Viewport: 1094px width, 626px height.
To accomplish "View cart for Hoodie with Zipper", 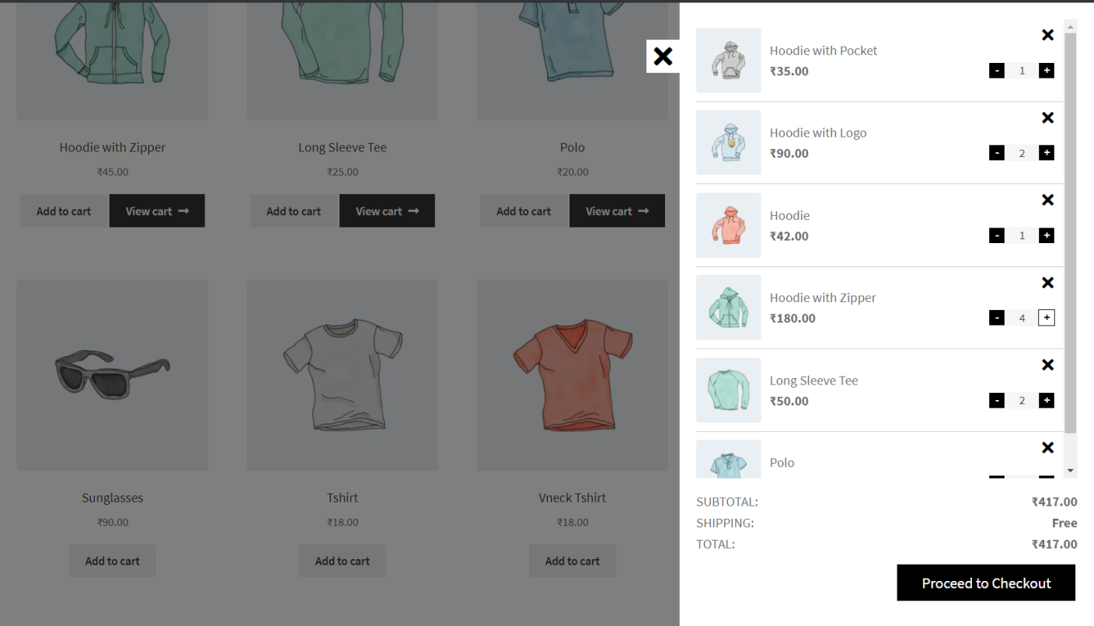I will 157,210.
